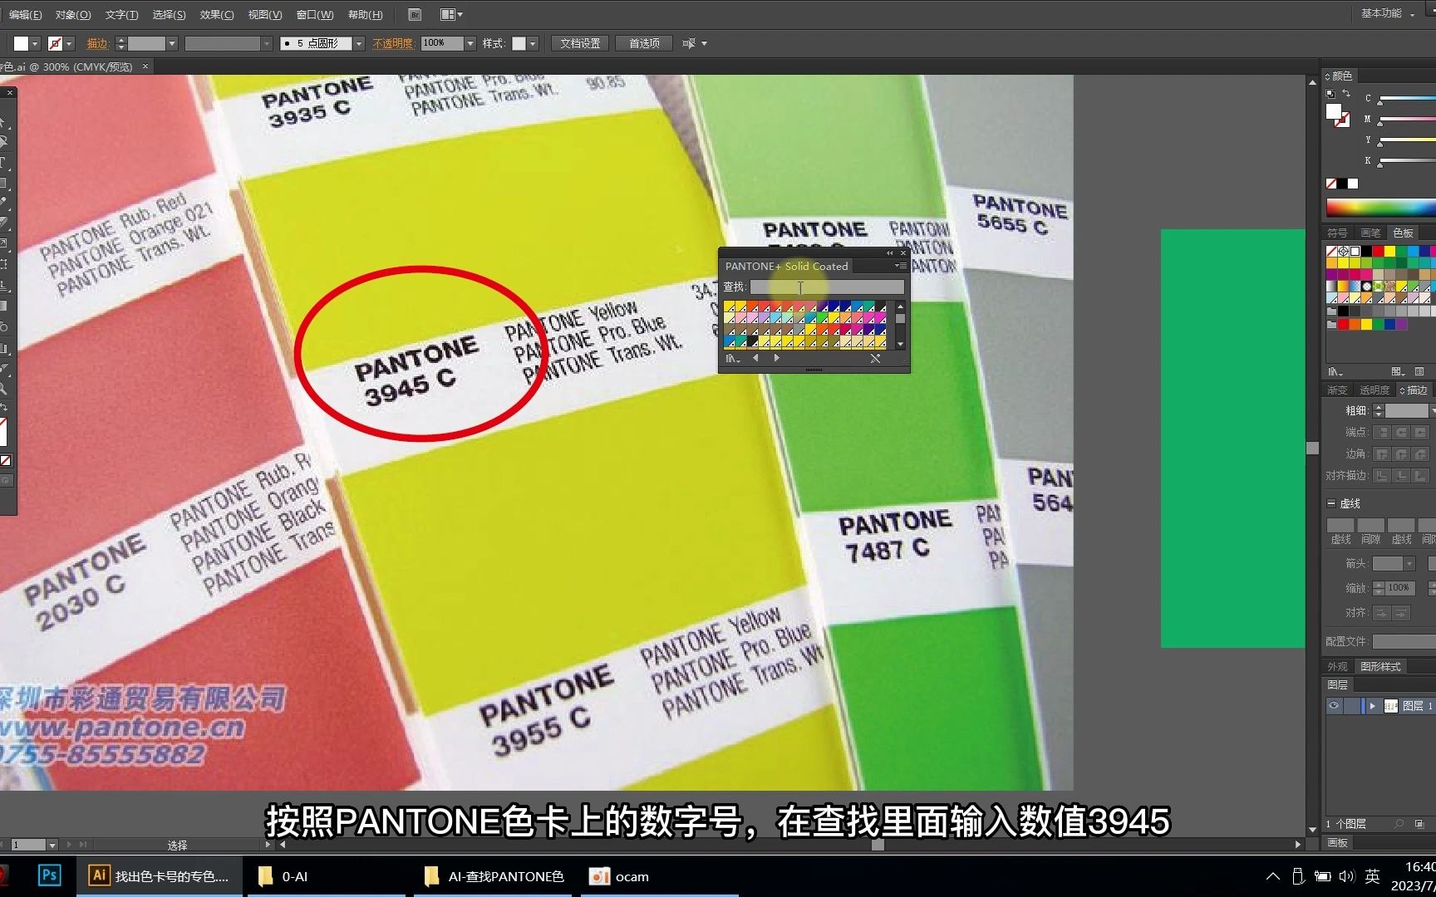Open Photoshop from the taskbar
The image size is (1436, 897).
coord(49,875)
